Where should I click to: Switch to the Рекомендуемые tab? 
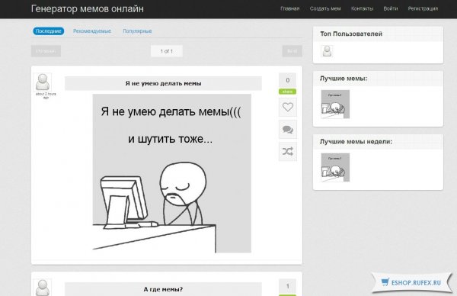(92, 31)
